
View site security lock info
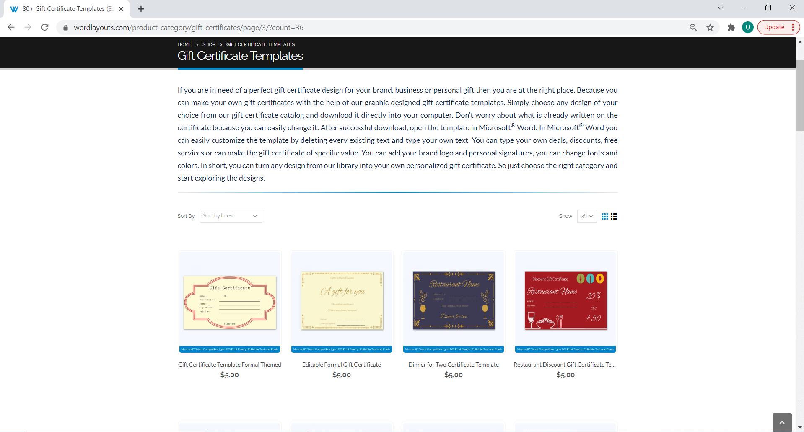(x=65, y=28)
